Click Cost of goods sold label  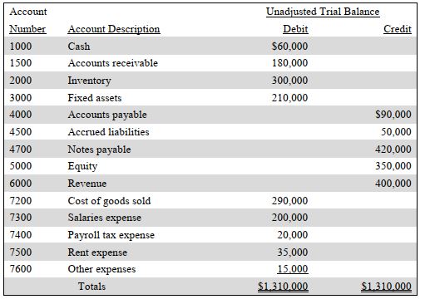click(109, 201)
